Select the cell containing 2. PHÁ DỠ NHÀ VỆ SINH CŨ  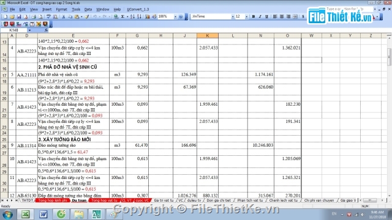click(x=73, y=67)
